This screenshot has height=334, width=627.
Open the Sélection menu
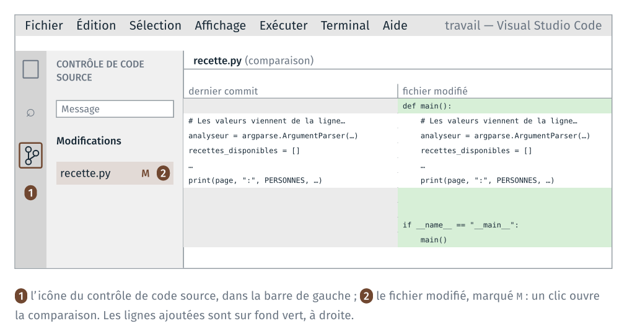pos(155,25)
